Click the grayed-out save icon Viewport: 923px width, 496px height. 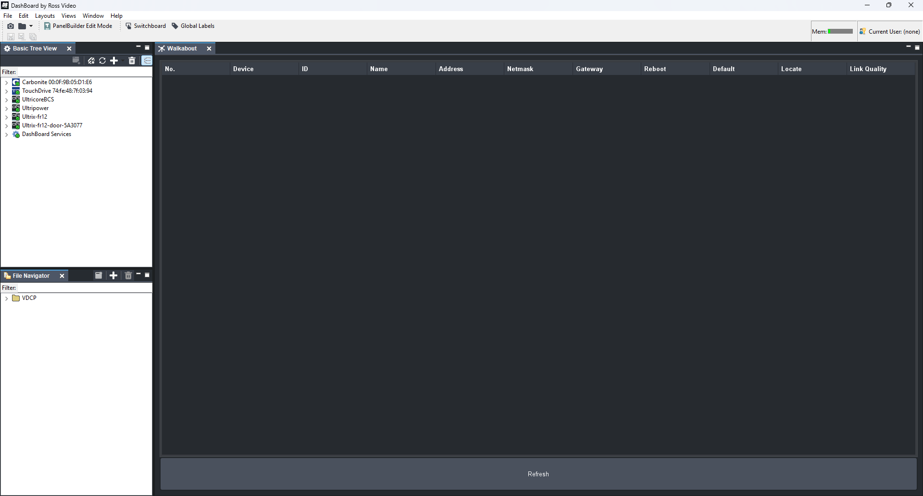click(x=11, y=37)
